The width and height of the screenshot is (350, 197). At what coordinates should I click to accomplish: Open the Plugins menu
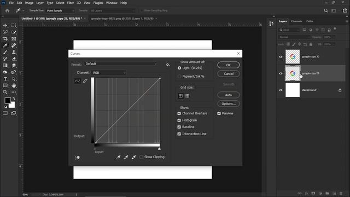pos(98,3)
